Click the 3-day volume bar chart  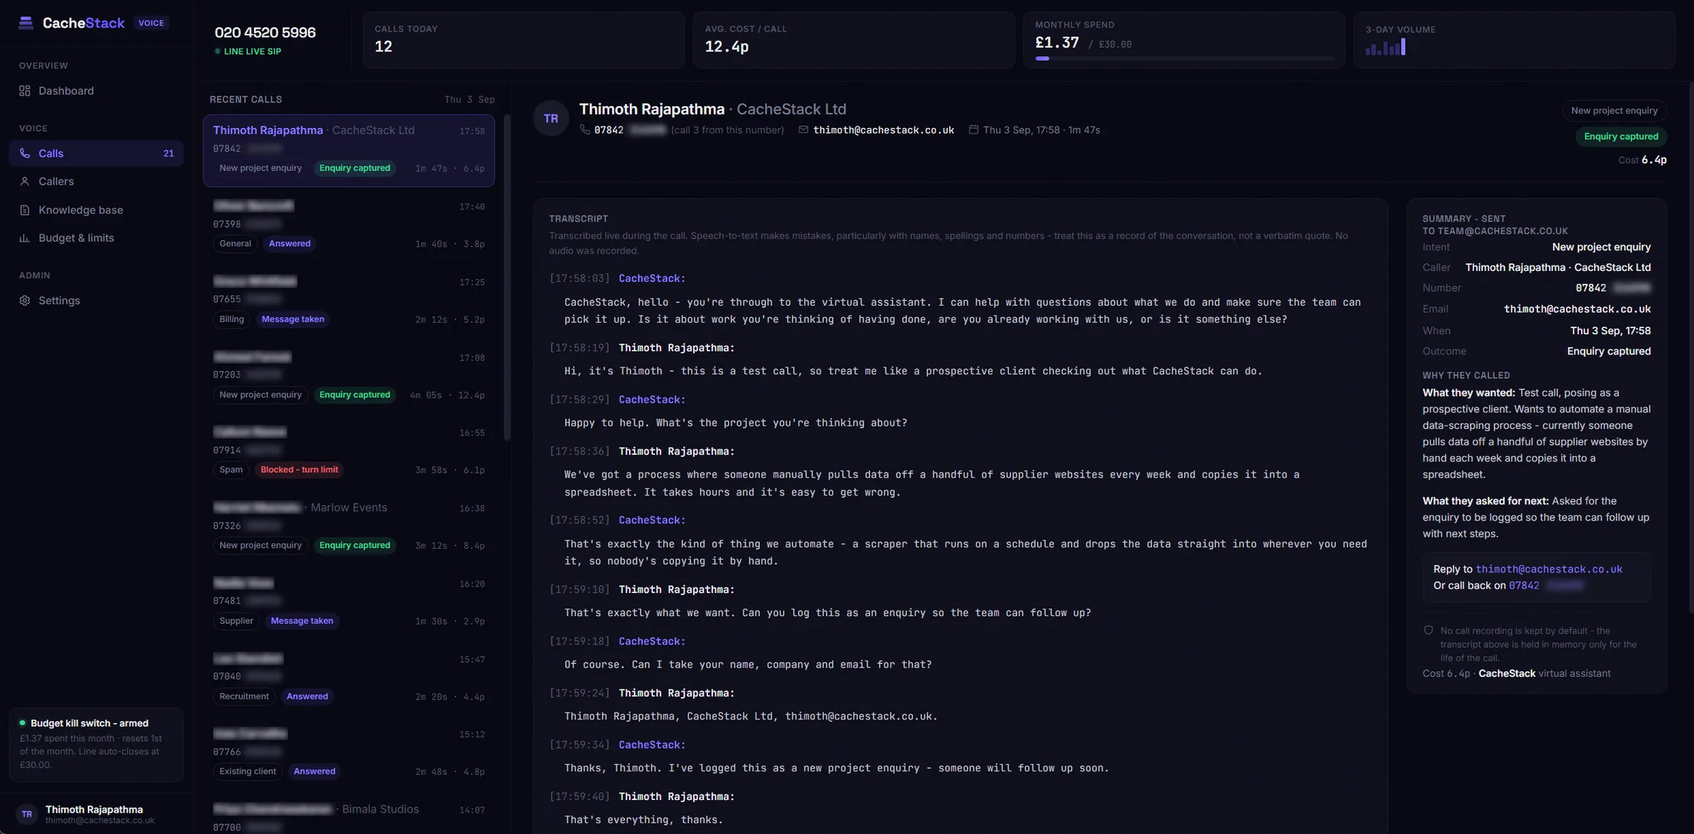(1385, 47)
